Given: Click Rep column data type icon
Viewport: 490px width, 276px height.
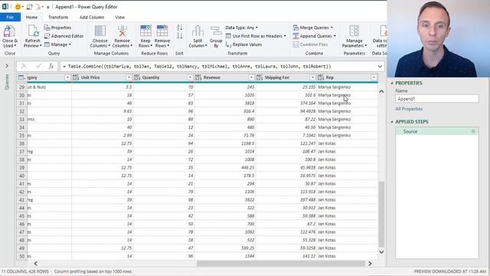Looking at the screenshot, I should click(x=321, y=77).
